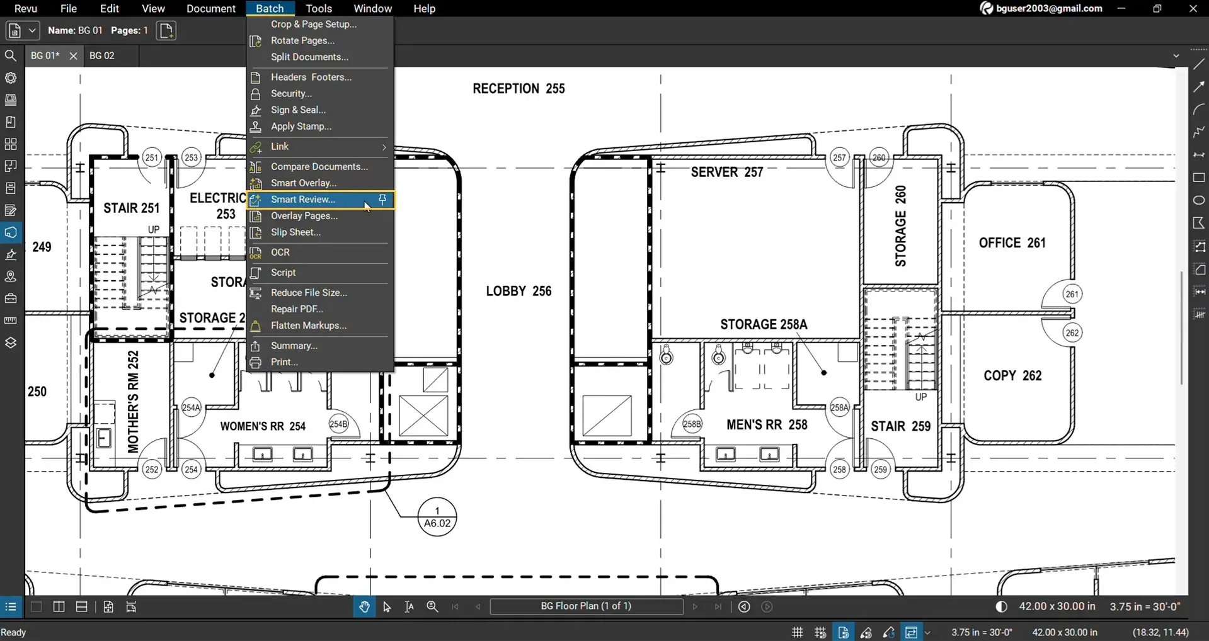Viewport: 1209px width, 641px height.
Task: Close the BG 01 tab
Action: tap(73, 56)
